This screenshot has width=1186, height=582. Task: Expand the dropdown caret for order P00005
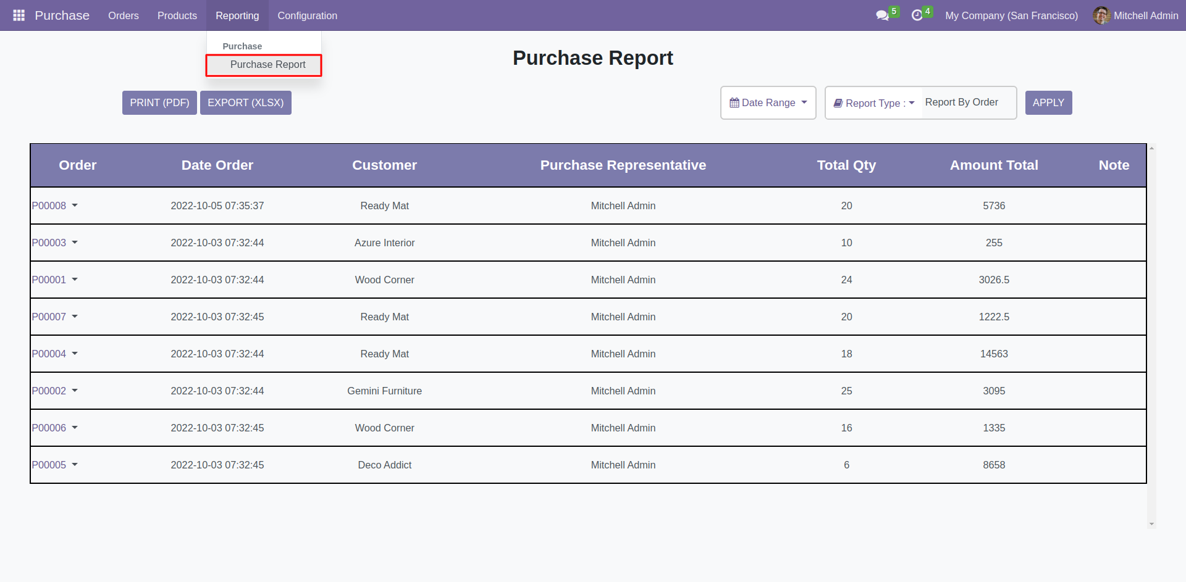pyautogui.click(x=75, y=465)
